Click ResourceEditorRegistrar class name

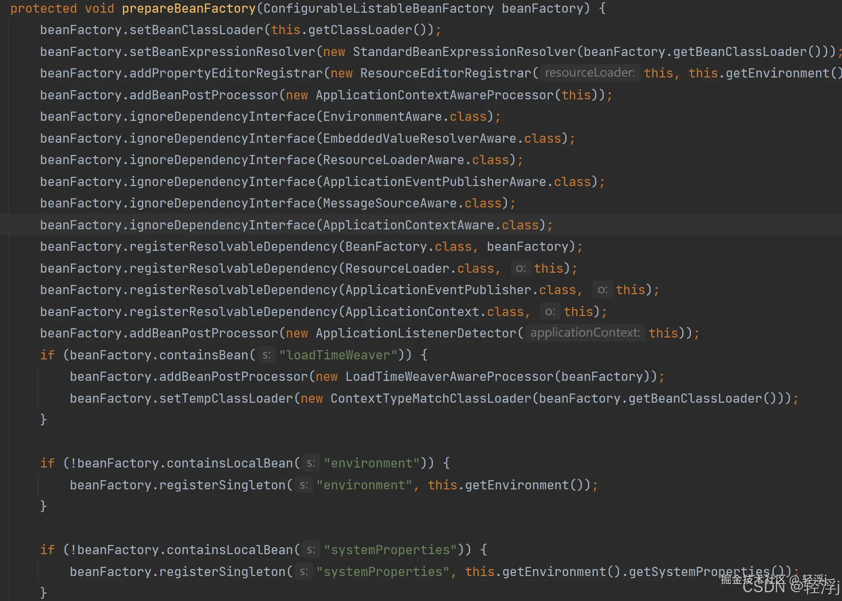click(446, 73)
